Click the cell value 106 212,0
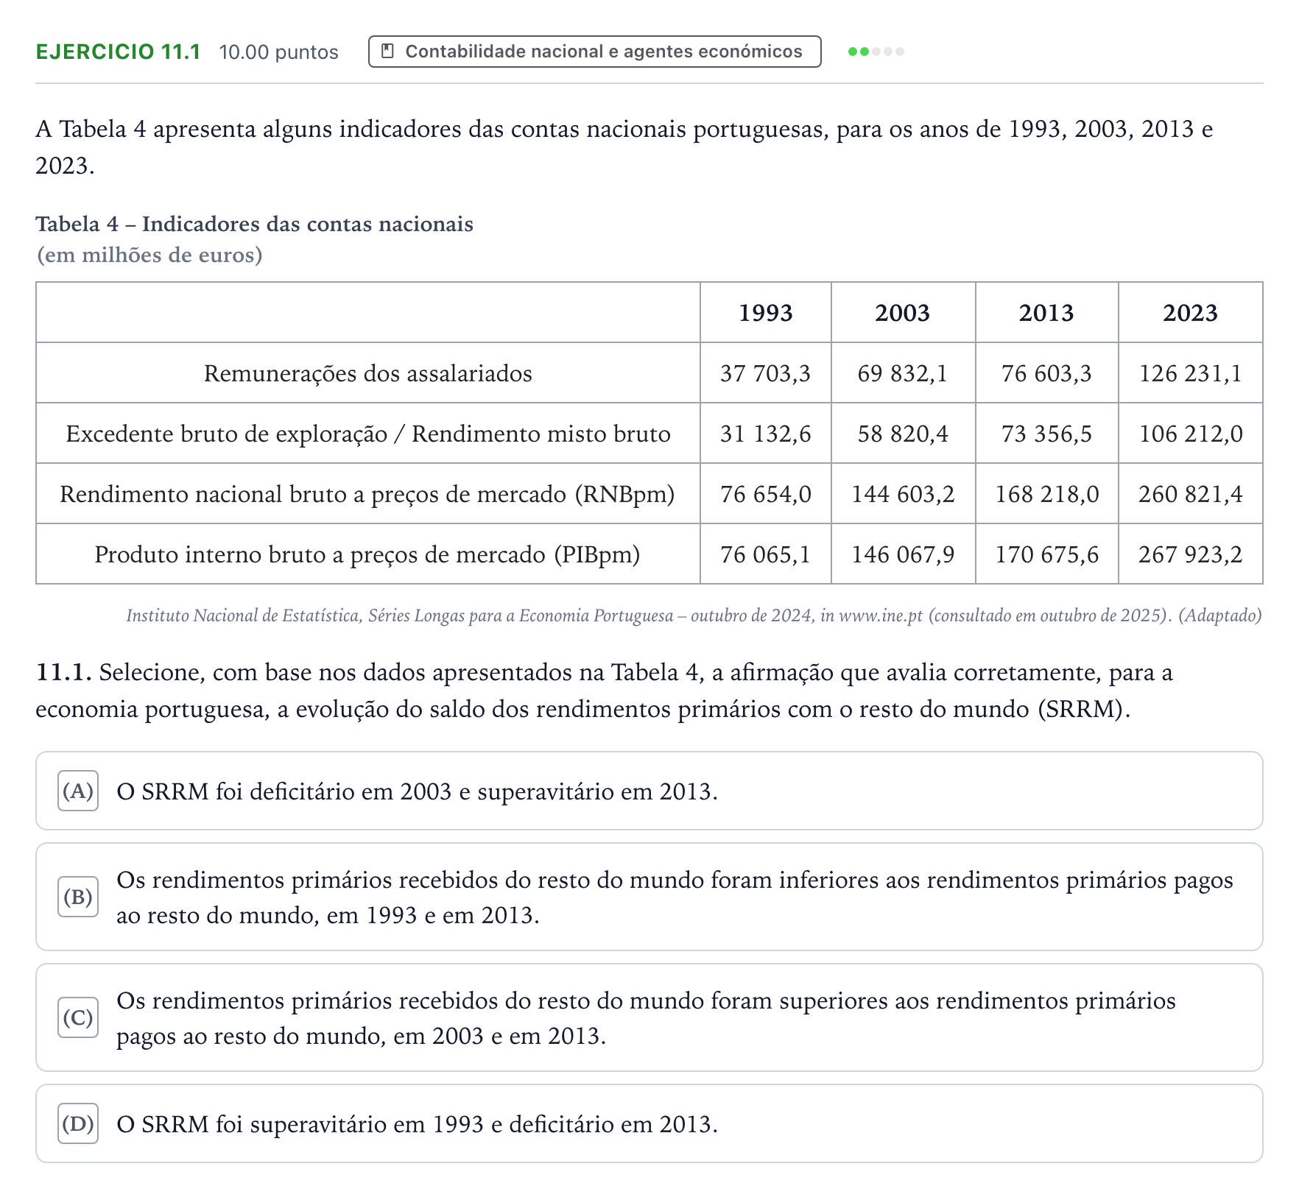 [x=1190, y=434]
